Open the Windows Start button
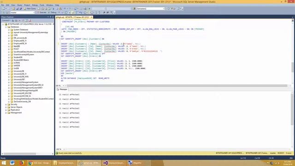Screen dimensions: 295x166 click(4, 163)
